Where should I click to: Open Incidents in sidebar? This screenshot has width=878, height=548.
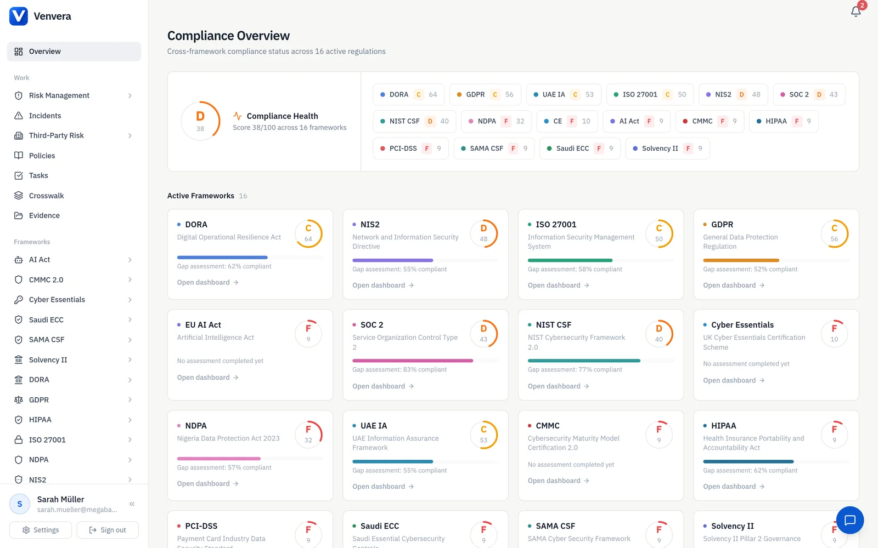tap(74, 116)
